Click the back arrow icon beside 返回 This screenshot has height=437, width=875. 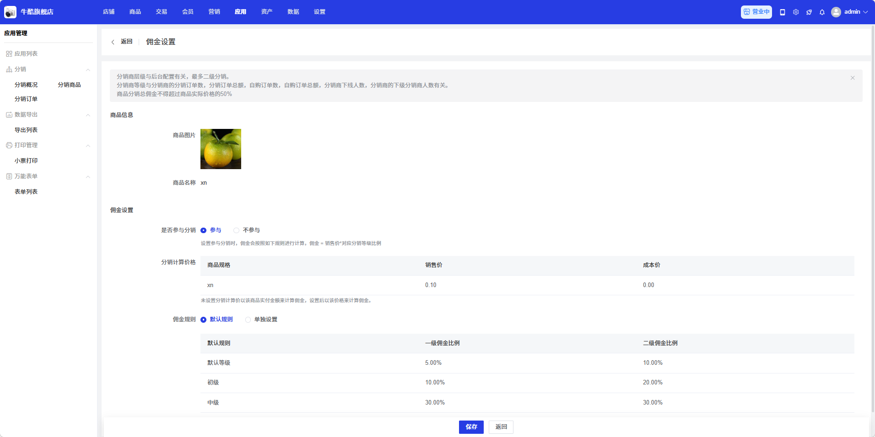coord(113,42)
